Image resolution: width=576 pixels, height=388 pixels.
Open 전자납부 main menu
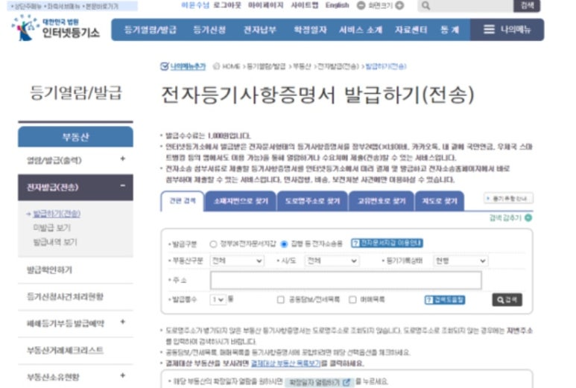click(x=260, y=30)
